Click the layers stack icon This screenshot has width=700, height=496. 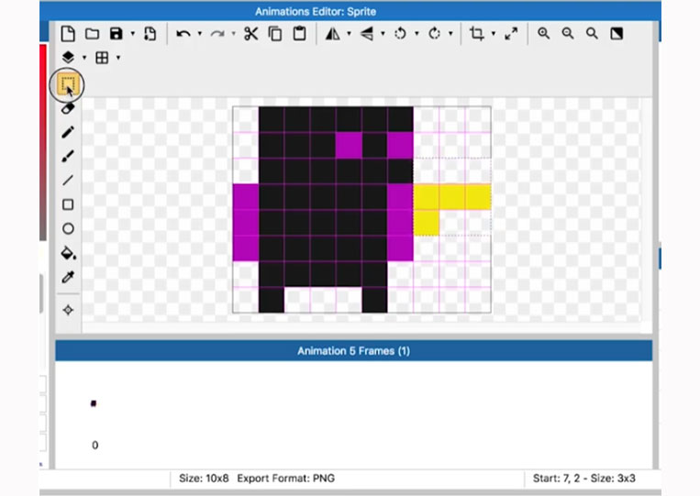pyautogui.click(x=68, y=58)
